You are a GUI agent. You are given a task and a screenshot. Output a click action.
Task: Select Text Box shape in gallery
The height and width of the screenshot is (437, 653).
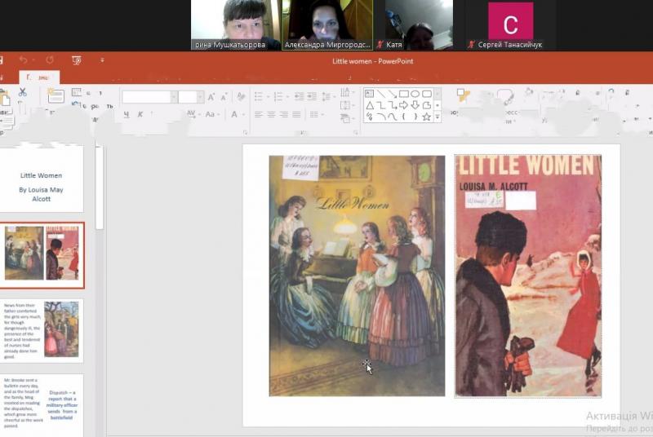tap(370, 94)
